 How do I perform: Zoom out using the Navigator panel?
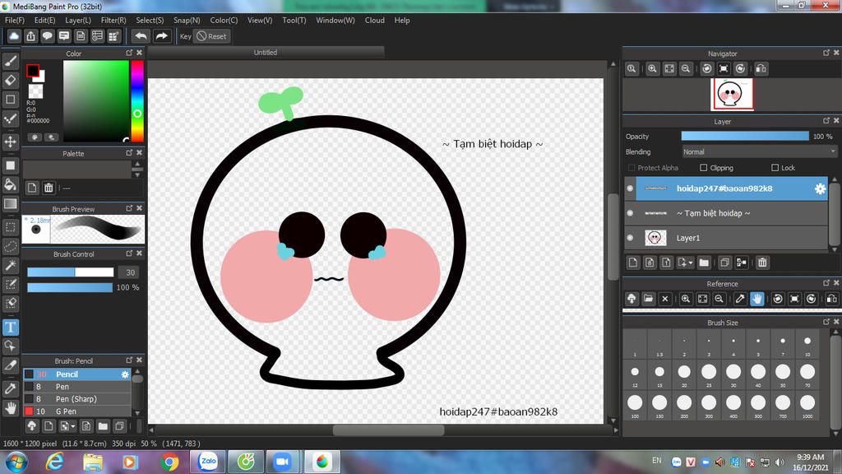click(686, 69)
